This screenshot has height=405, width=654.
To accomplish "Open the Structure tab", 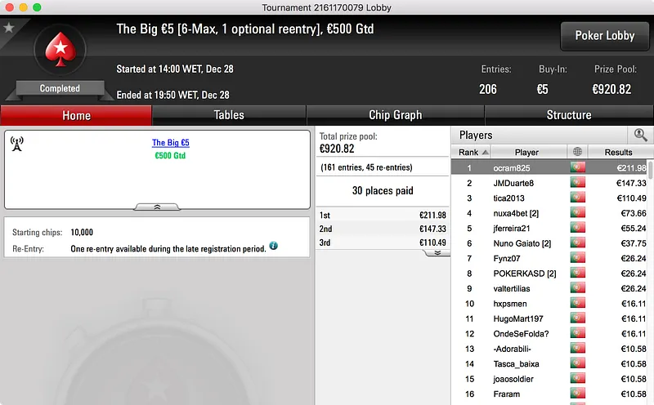I will coord(569,115).
